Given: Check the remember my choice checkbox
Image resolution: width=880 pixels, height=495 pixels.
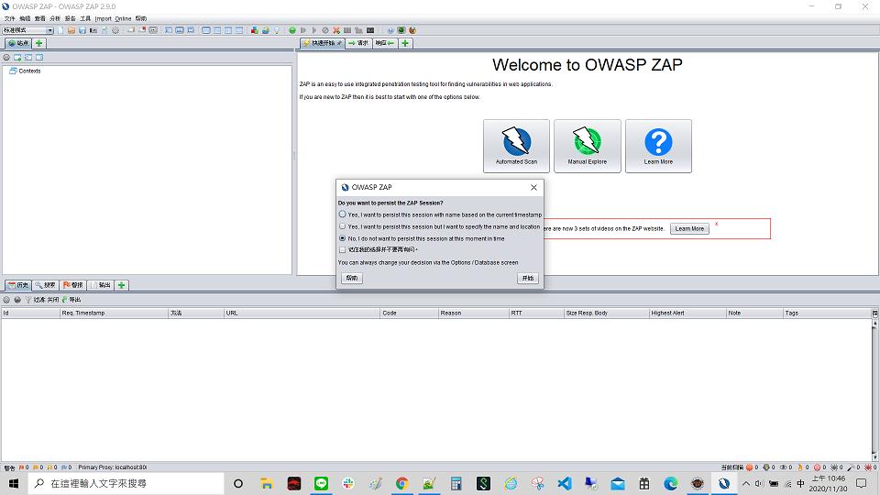Looking at the screenshot, I should [342, 249].
